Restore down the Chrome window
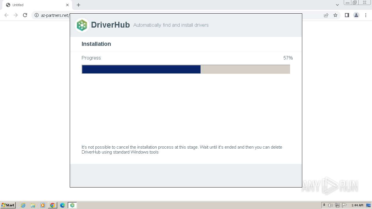This screenshot has height=209, width=372. 355,3
